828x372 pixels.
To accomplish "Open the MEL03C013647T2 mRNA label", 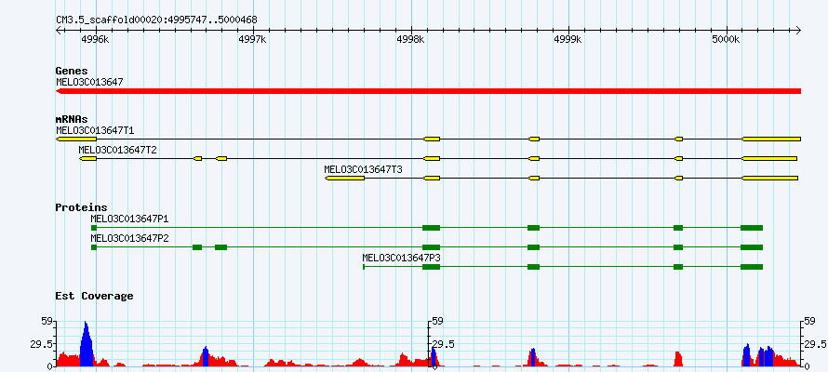I will (x=118, y=150).
